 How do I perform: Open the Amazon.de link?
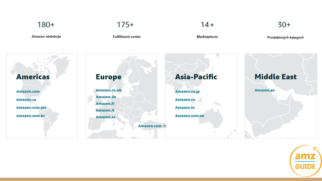[x=106, y=97]
